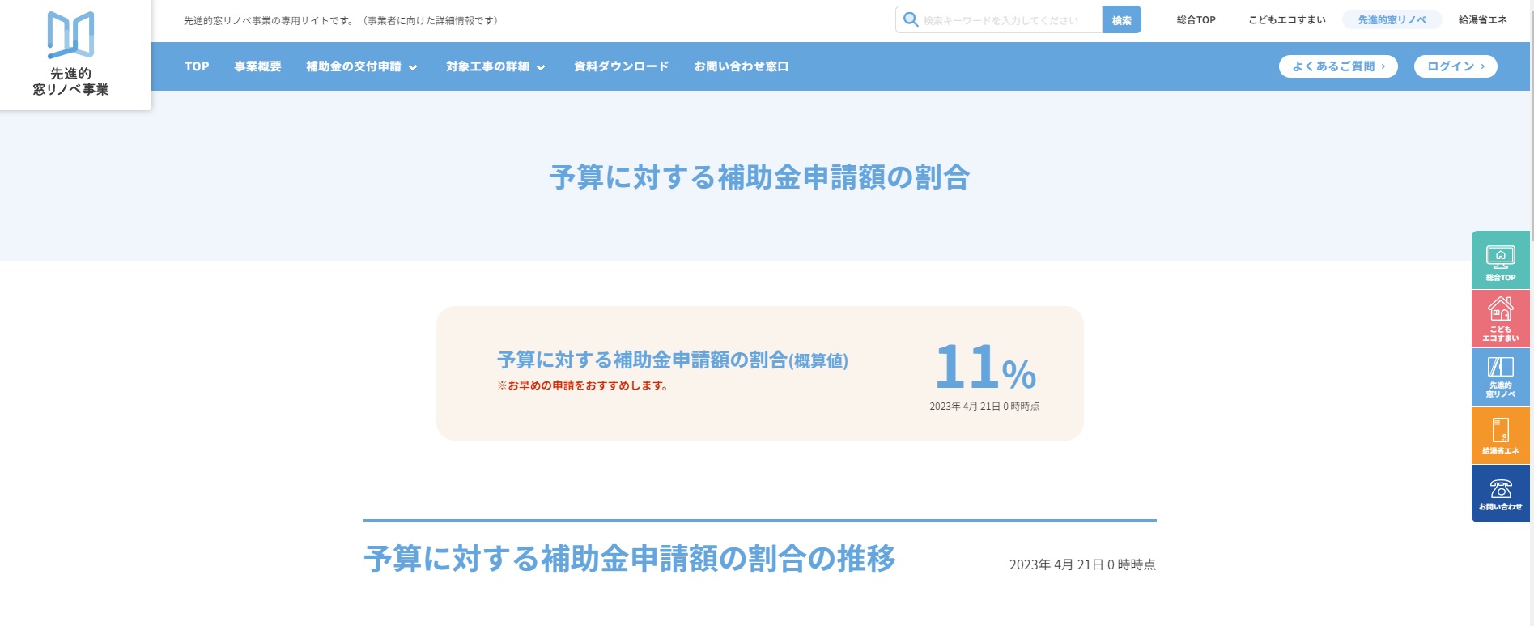Switch to こどもエコすまい in top header
The height and width of the screenshot is (626, 1534).
tap(1286, 20)
